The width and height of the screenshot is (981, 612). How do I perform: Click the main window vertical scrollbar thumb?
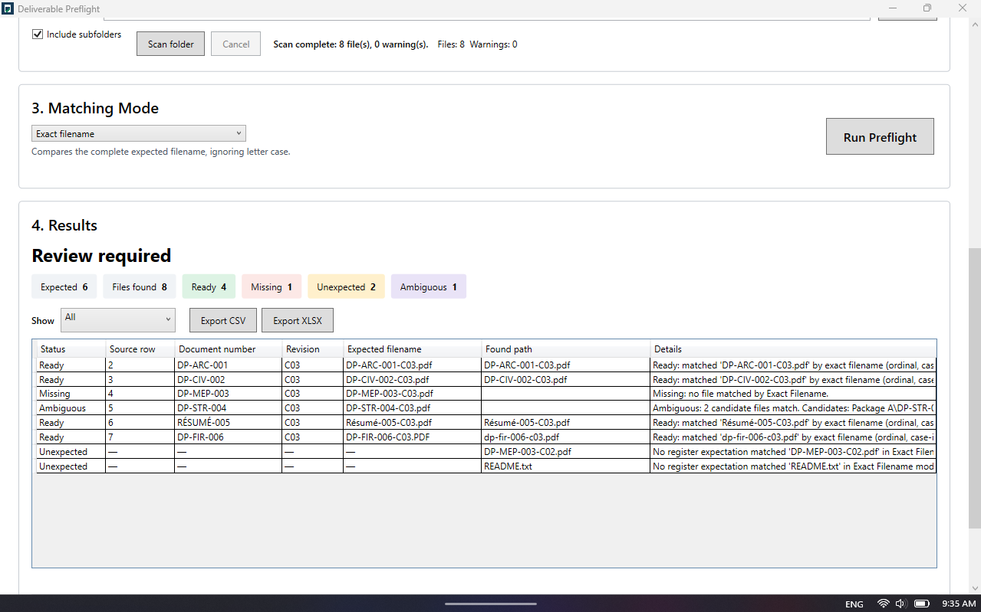(975, 388)
